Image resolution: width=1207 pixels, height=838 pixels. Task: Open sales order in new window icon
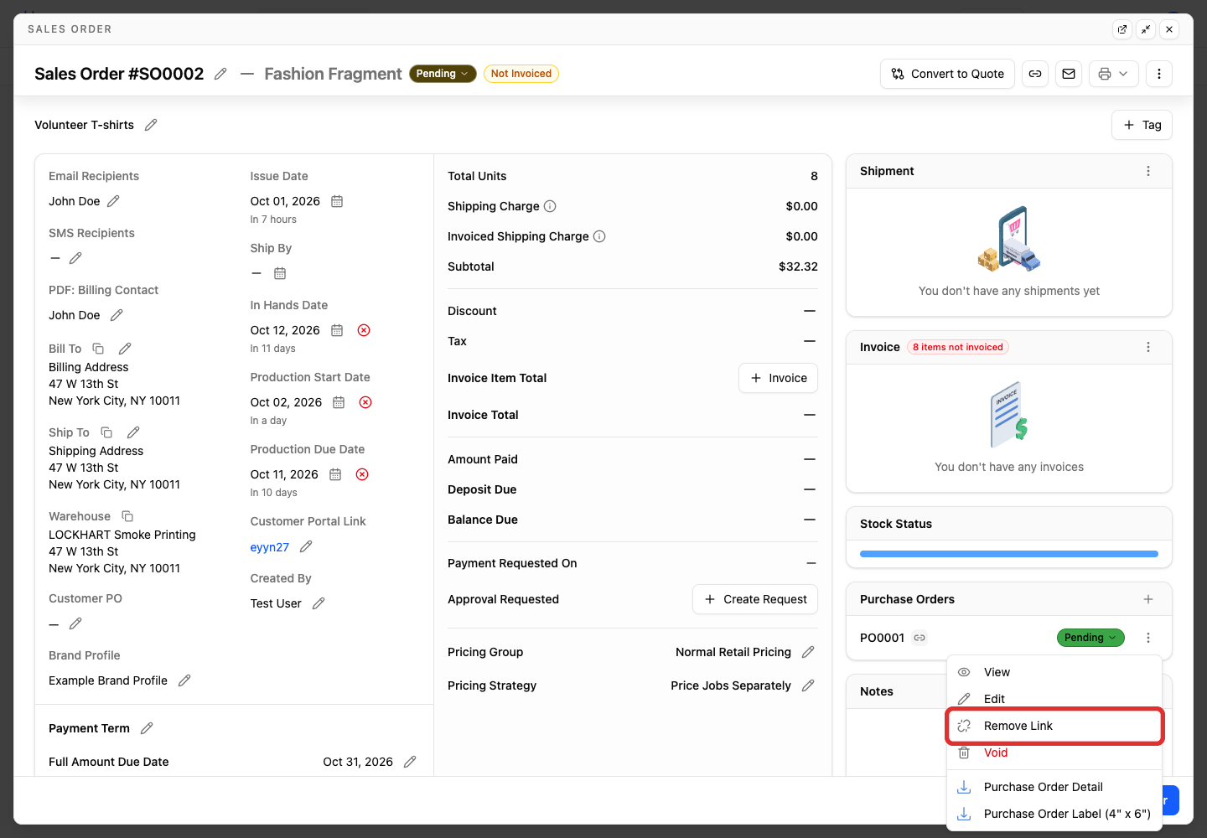tap(1122, 29)
